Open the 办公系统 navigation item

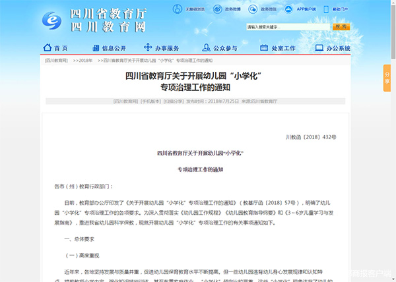click(333, 48)
